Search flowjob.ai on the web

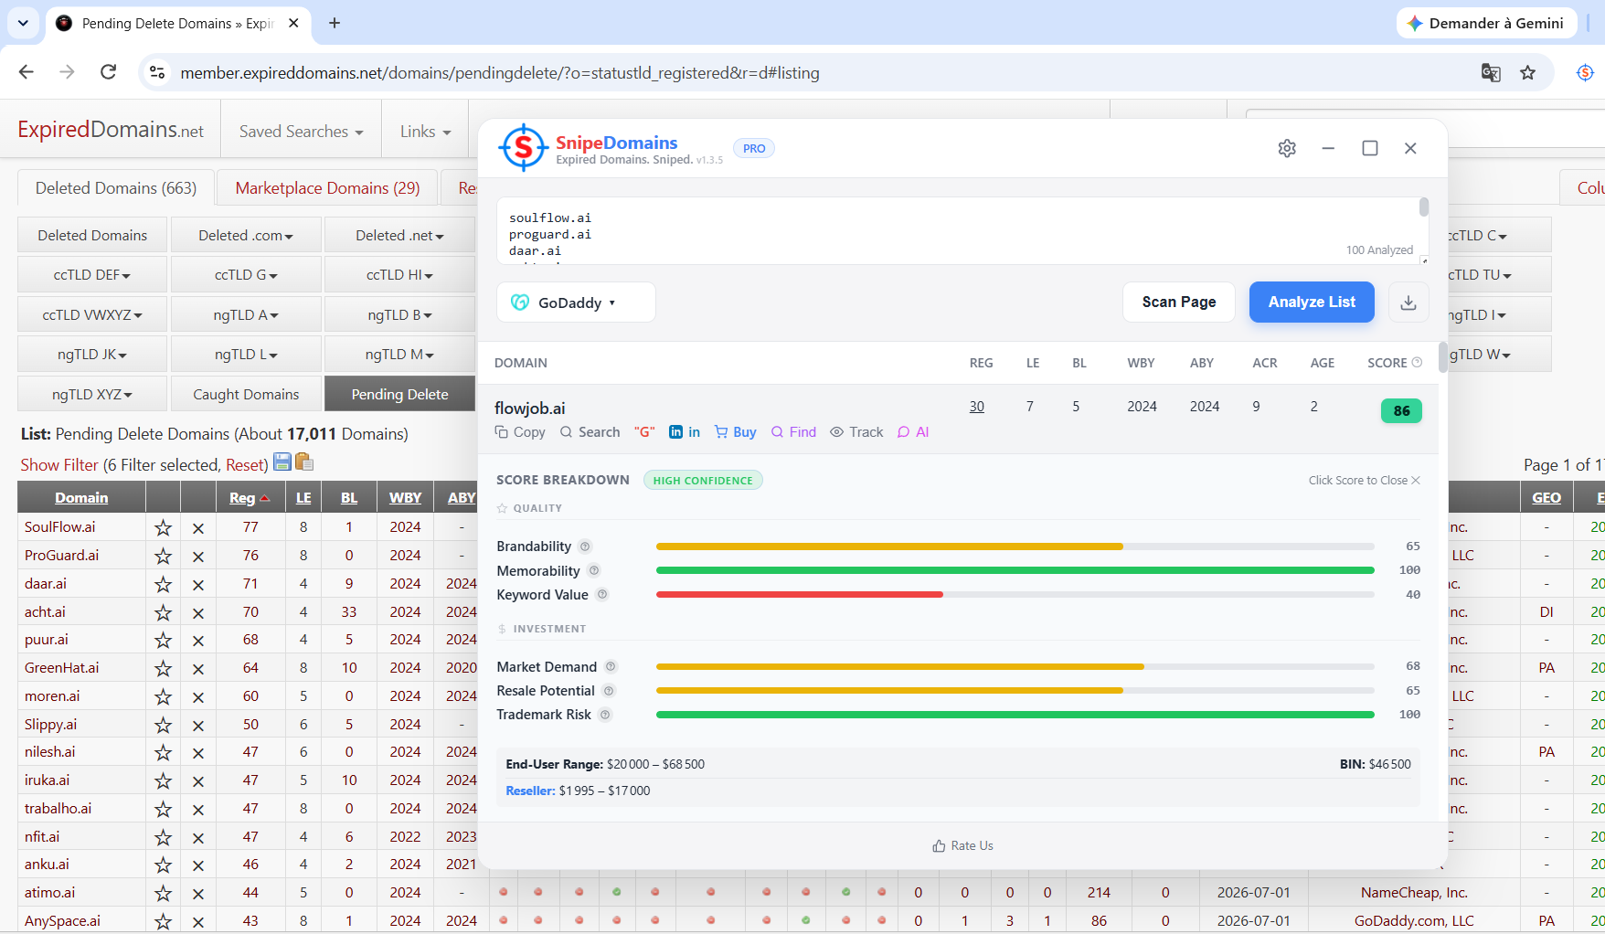point(590,432)
